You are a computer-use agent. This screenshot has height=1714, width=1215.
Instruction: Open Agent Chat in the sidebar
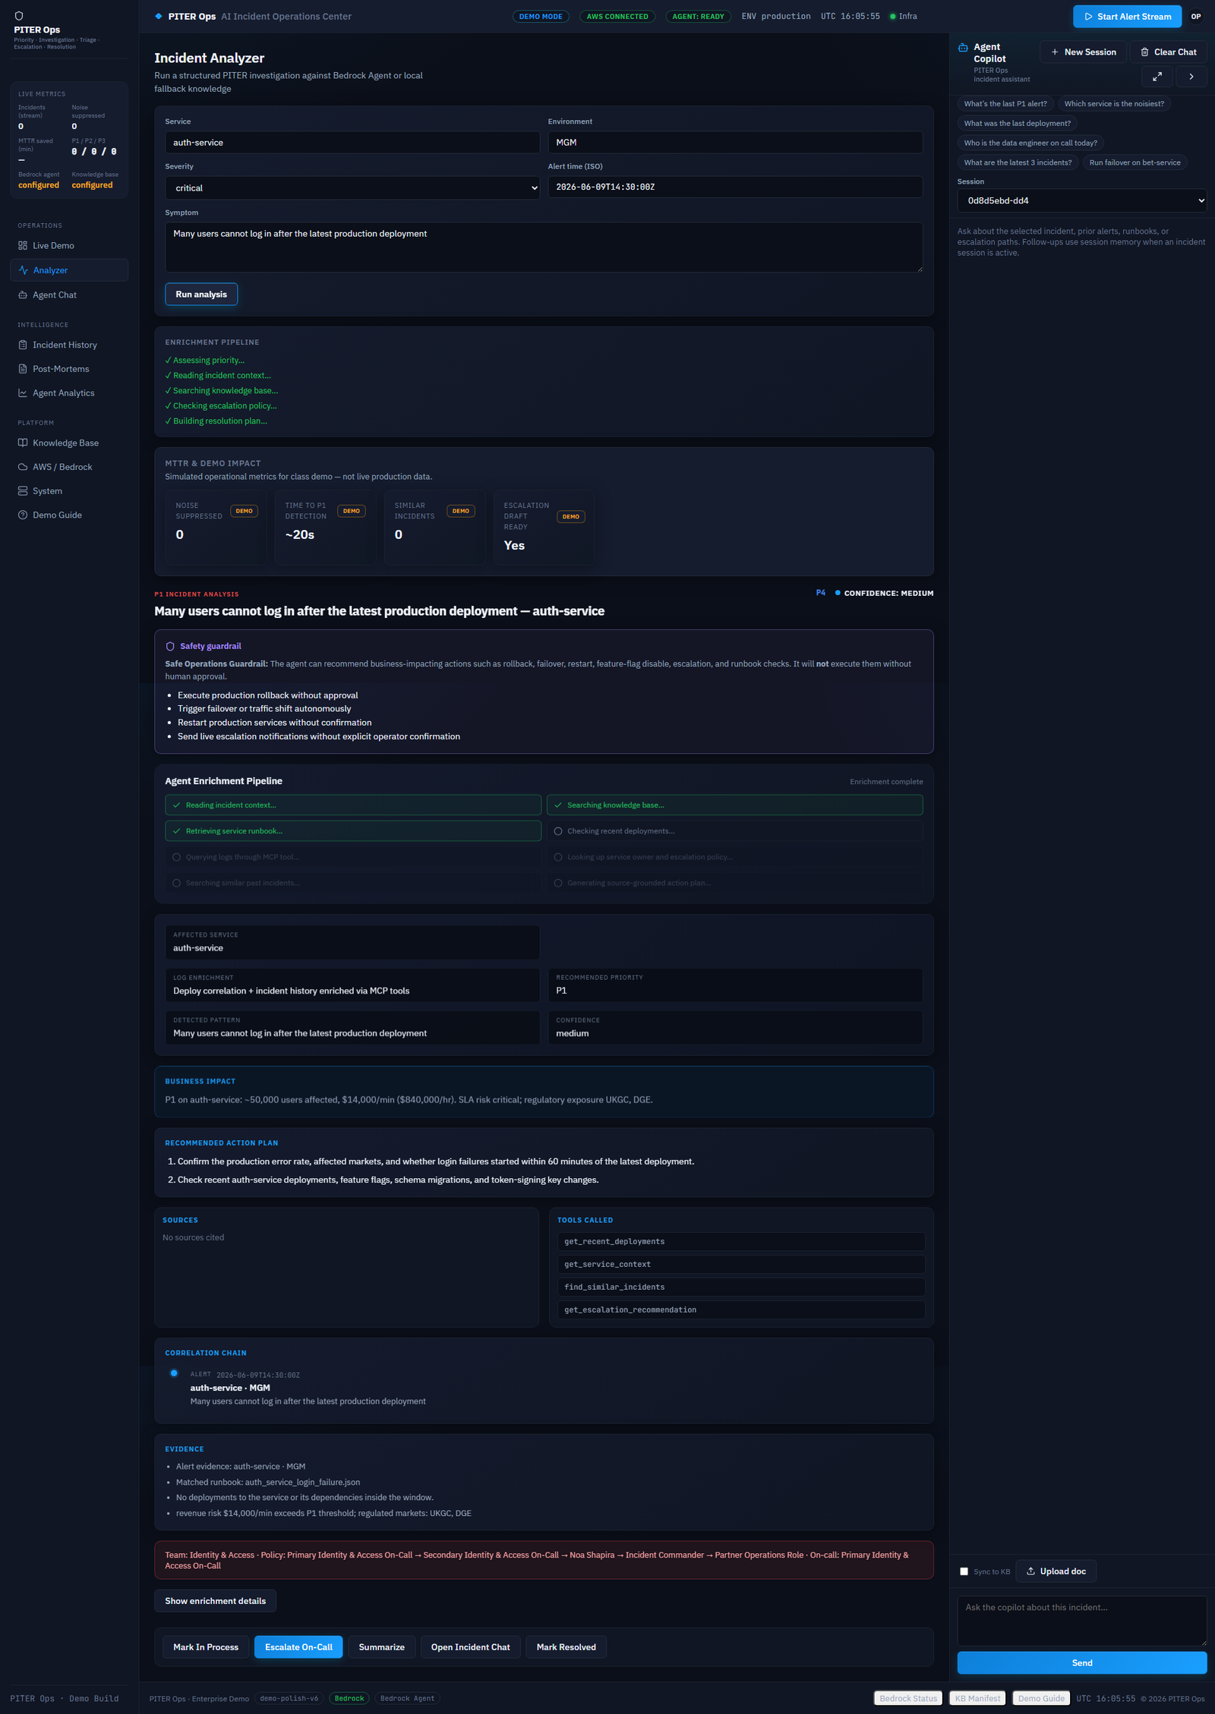[69, 295]
